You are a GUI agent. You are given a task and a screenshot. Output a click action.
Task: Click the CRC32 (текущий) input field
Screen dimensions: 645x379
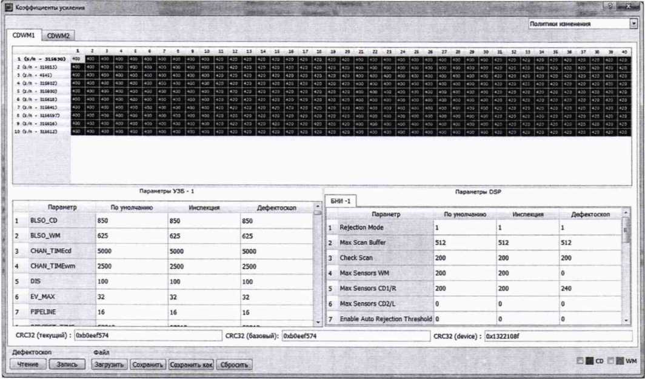click(x=148, y=336)
